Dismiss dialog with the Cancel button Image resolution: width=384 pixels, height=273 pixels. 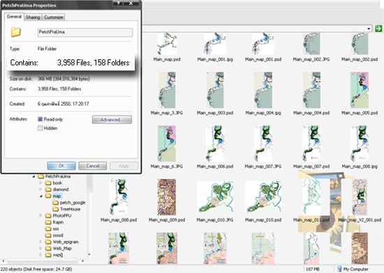coord(93,165)
